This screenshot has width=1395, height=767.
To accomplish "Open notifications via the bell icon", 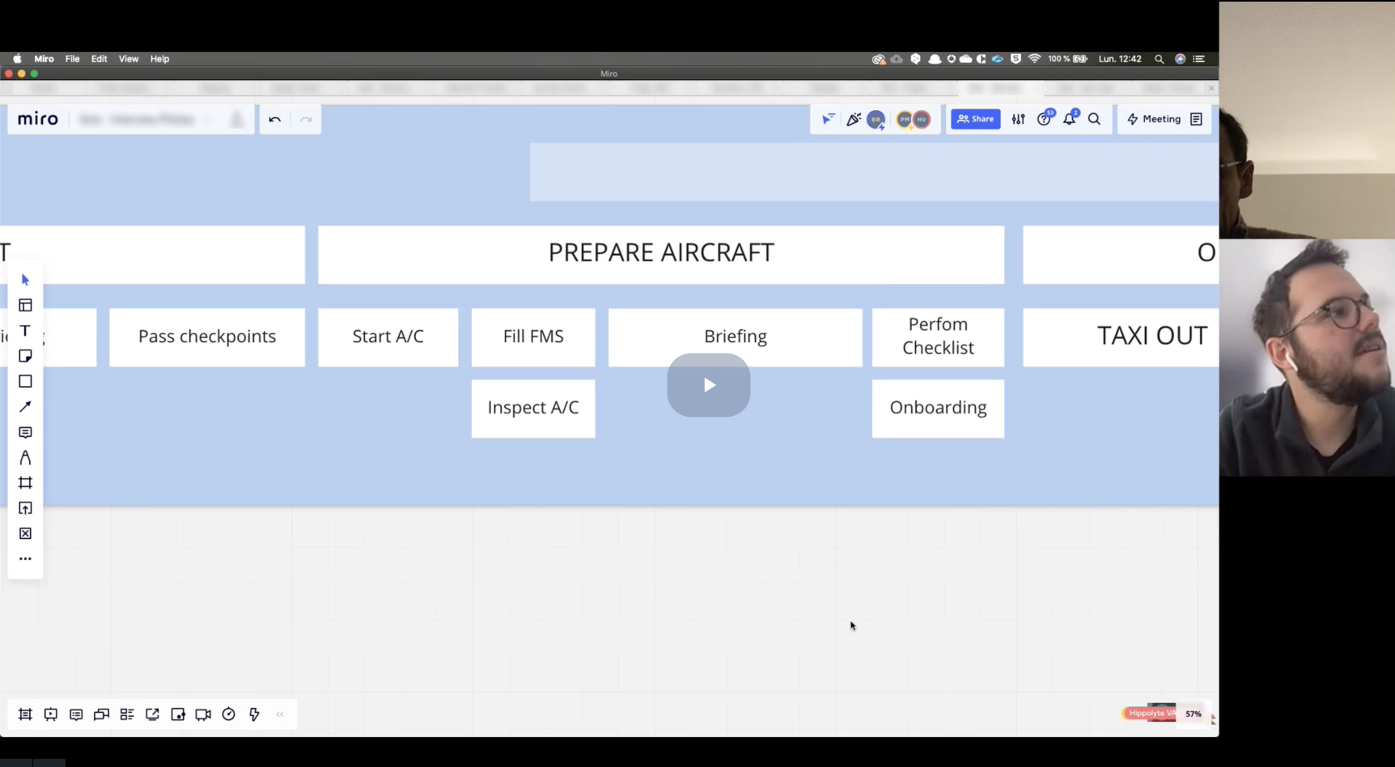I will (x=1069, y=119).
